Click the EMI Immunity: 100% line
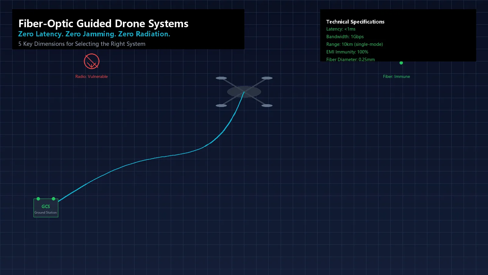Image resolution: width=488 pixels, height=275 pixels. point(347,52)
